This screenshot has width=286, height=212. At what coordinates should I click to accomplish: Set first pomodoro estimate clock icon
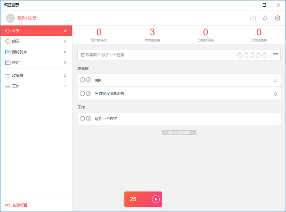(x=239, y=55)
